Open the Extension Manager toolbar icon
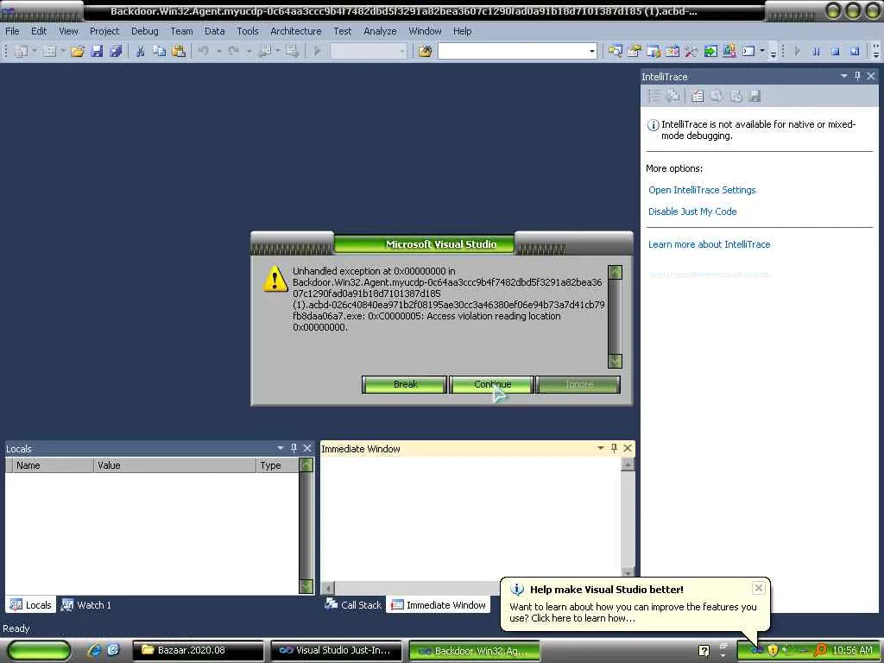884x663 pixels. (729, 51)
